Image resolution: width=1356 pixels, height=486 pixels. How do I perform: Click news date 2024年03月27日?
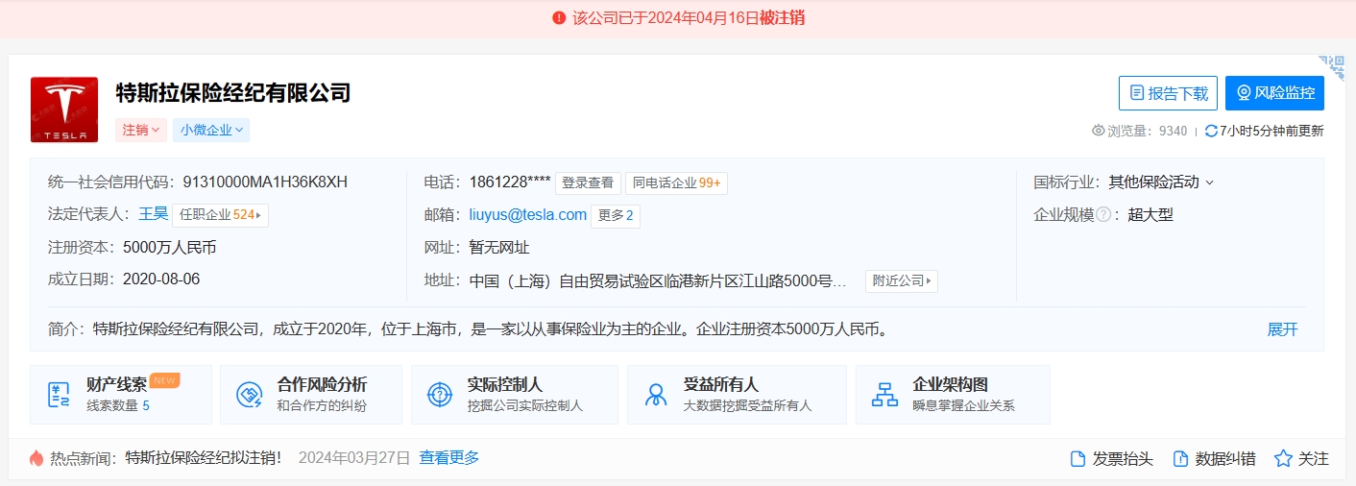(354, 458)
